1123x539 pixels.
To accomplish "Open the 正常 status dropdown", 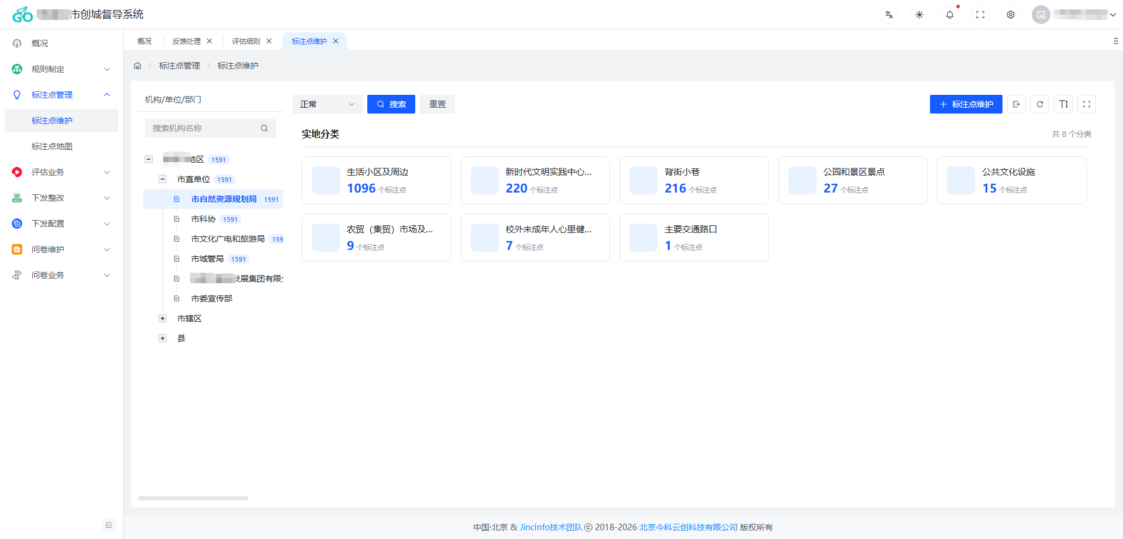I will 327,104.
